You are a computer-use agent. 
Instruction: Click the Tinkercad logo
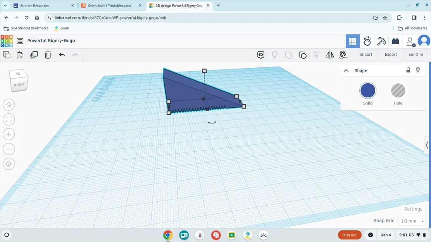(7, 41)
